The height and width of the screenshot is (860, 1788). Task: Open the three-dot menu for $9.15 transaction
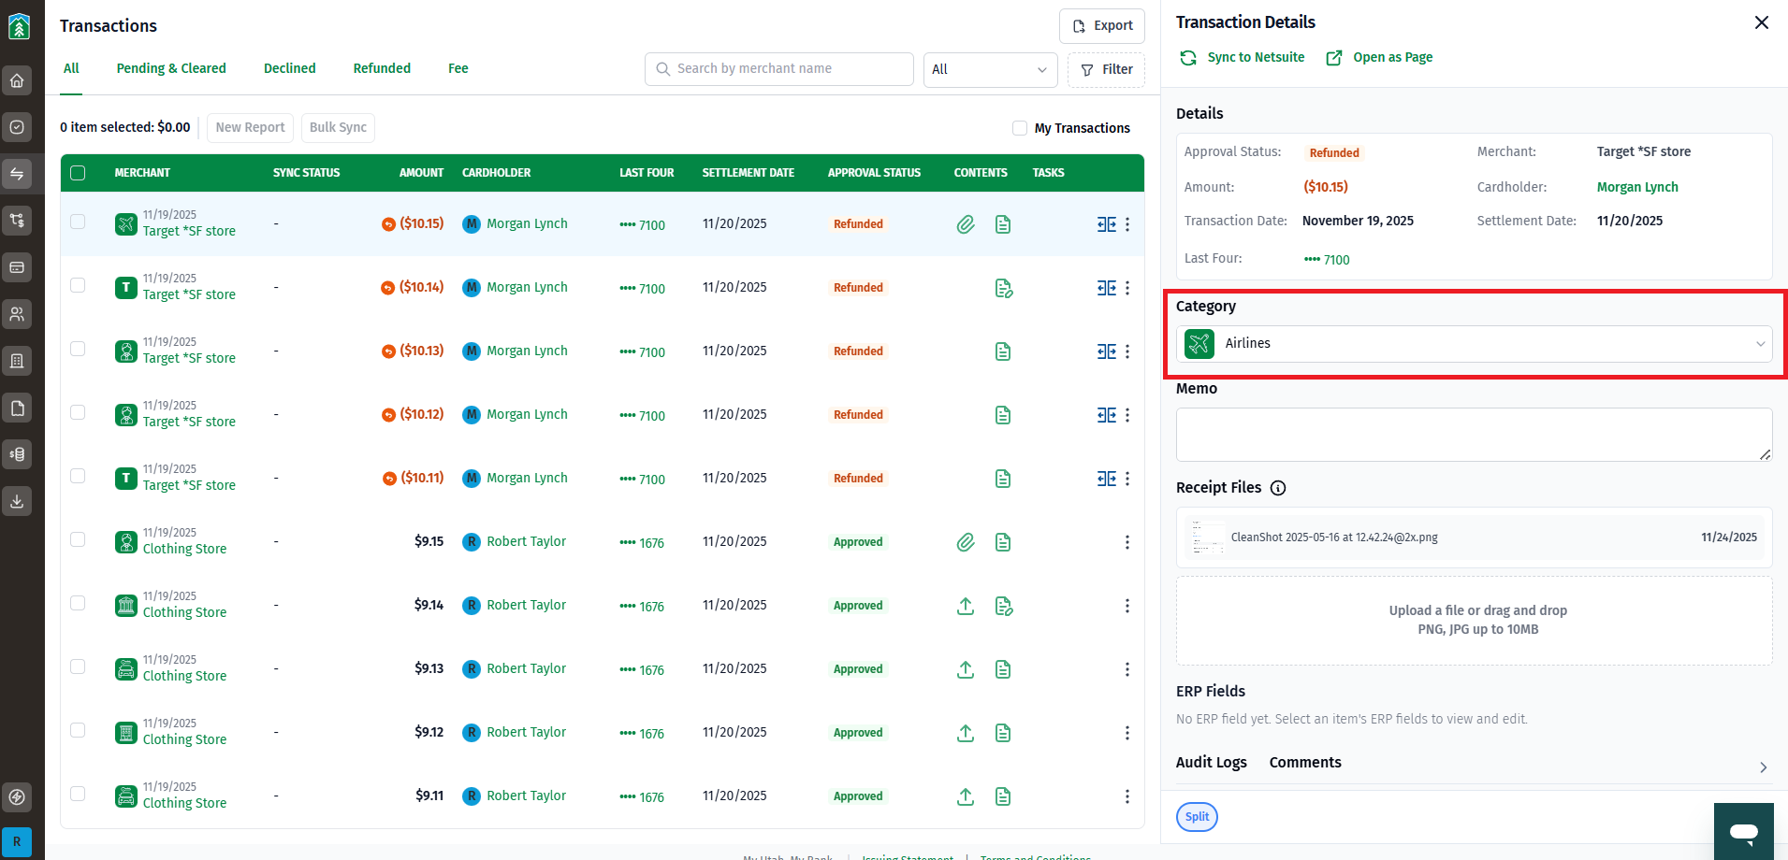pos(1127,542)
